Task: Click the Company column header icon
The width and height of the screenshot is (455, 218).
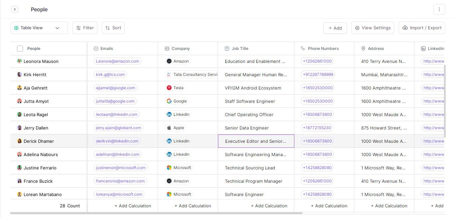Action: [167, 48]
